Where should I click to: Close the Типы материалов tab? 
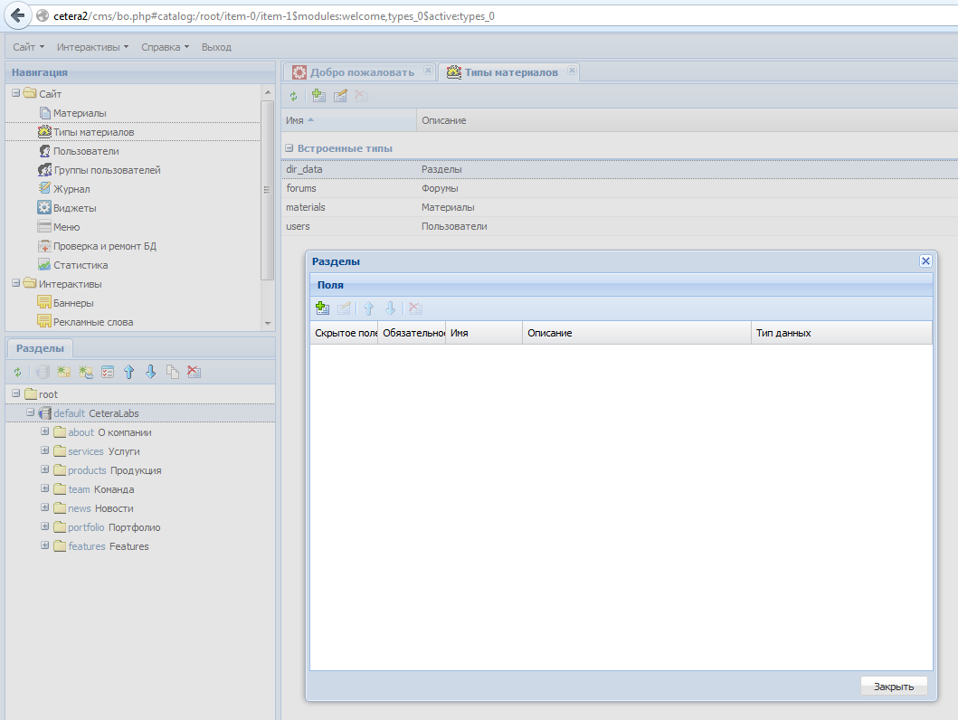tap(572, 71)
